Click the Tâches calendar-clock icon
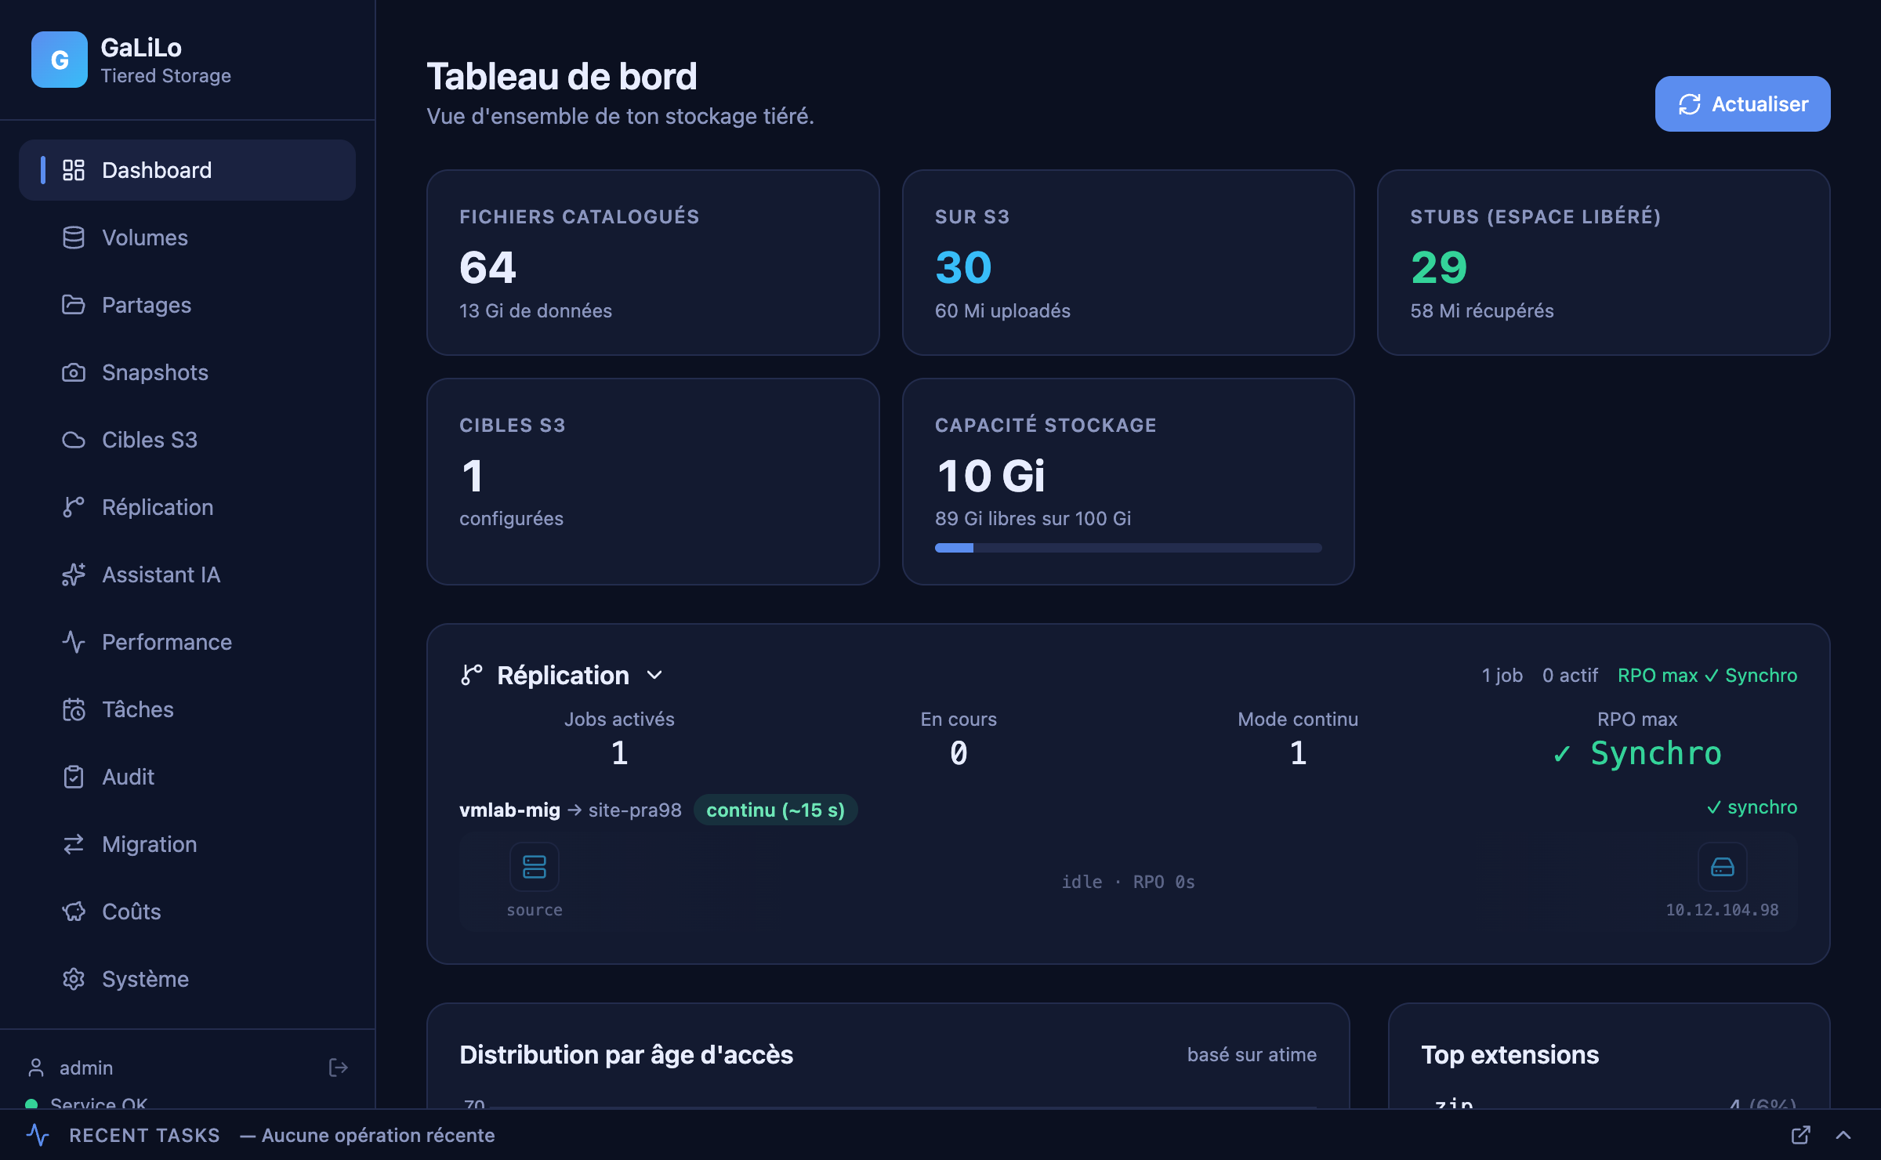 pos(74,709)
